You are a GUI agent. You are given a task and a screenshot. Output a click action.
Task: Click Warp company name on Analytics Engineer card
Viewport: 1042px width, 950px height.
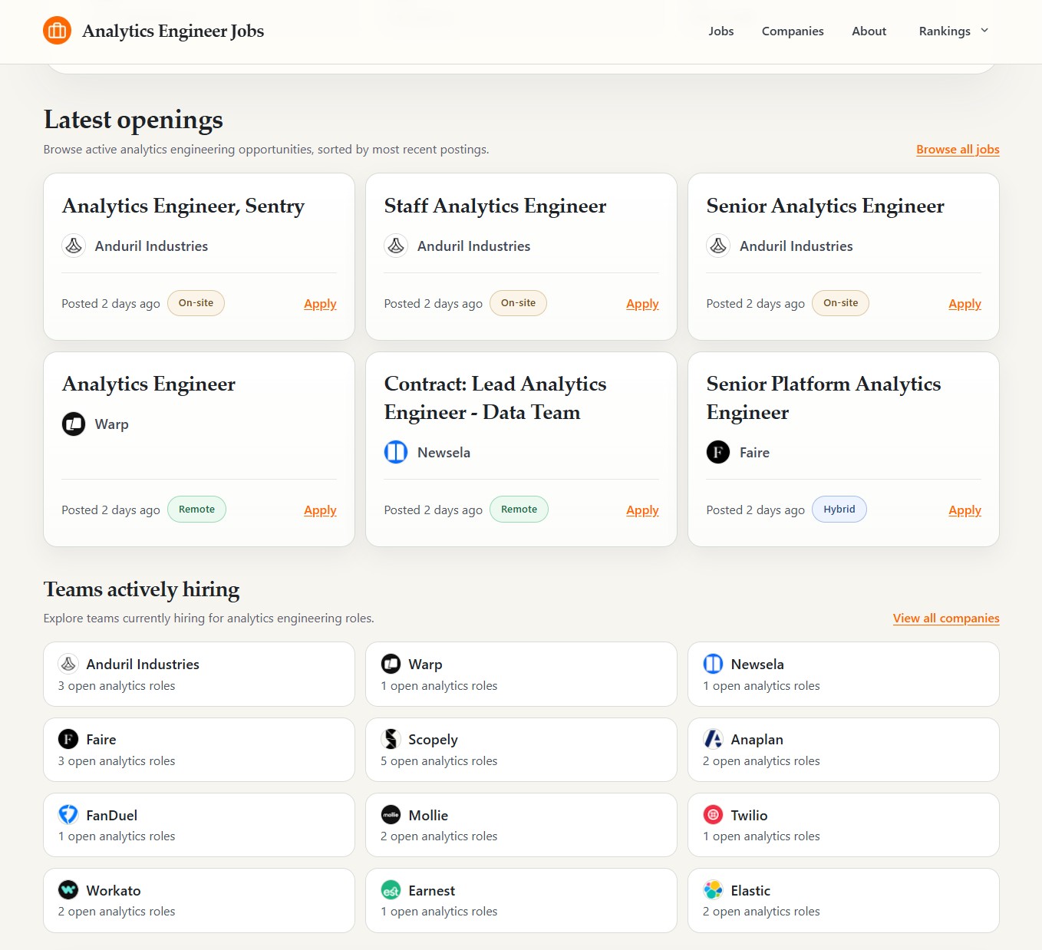coord(111,424)
